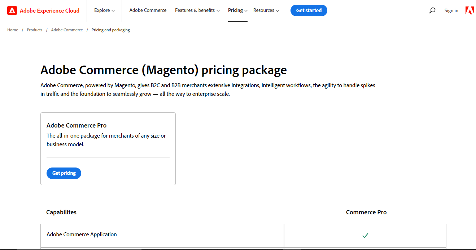Viewport: 476px width, 250px height.
Task: Navigate to Adobe Commerce breadcrumb
Action: pyautogui.click(x=67, y=30)
